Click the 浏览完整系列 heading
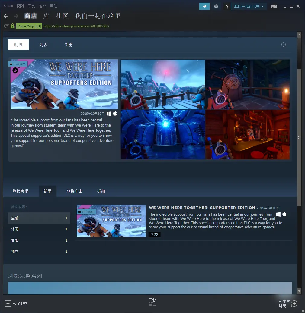Viewport: 305px width, 313px height. (25, 276)
